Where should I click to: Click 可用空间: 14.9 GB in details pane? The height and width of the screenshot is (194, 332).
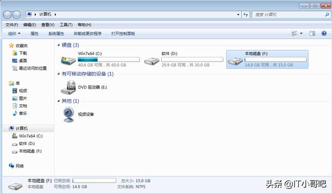pyautogui.click(x=71, y=187)
